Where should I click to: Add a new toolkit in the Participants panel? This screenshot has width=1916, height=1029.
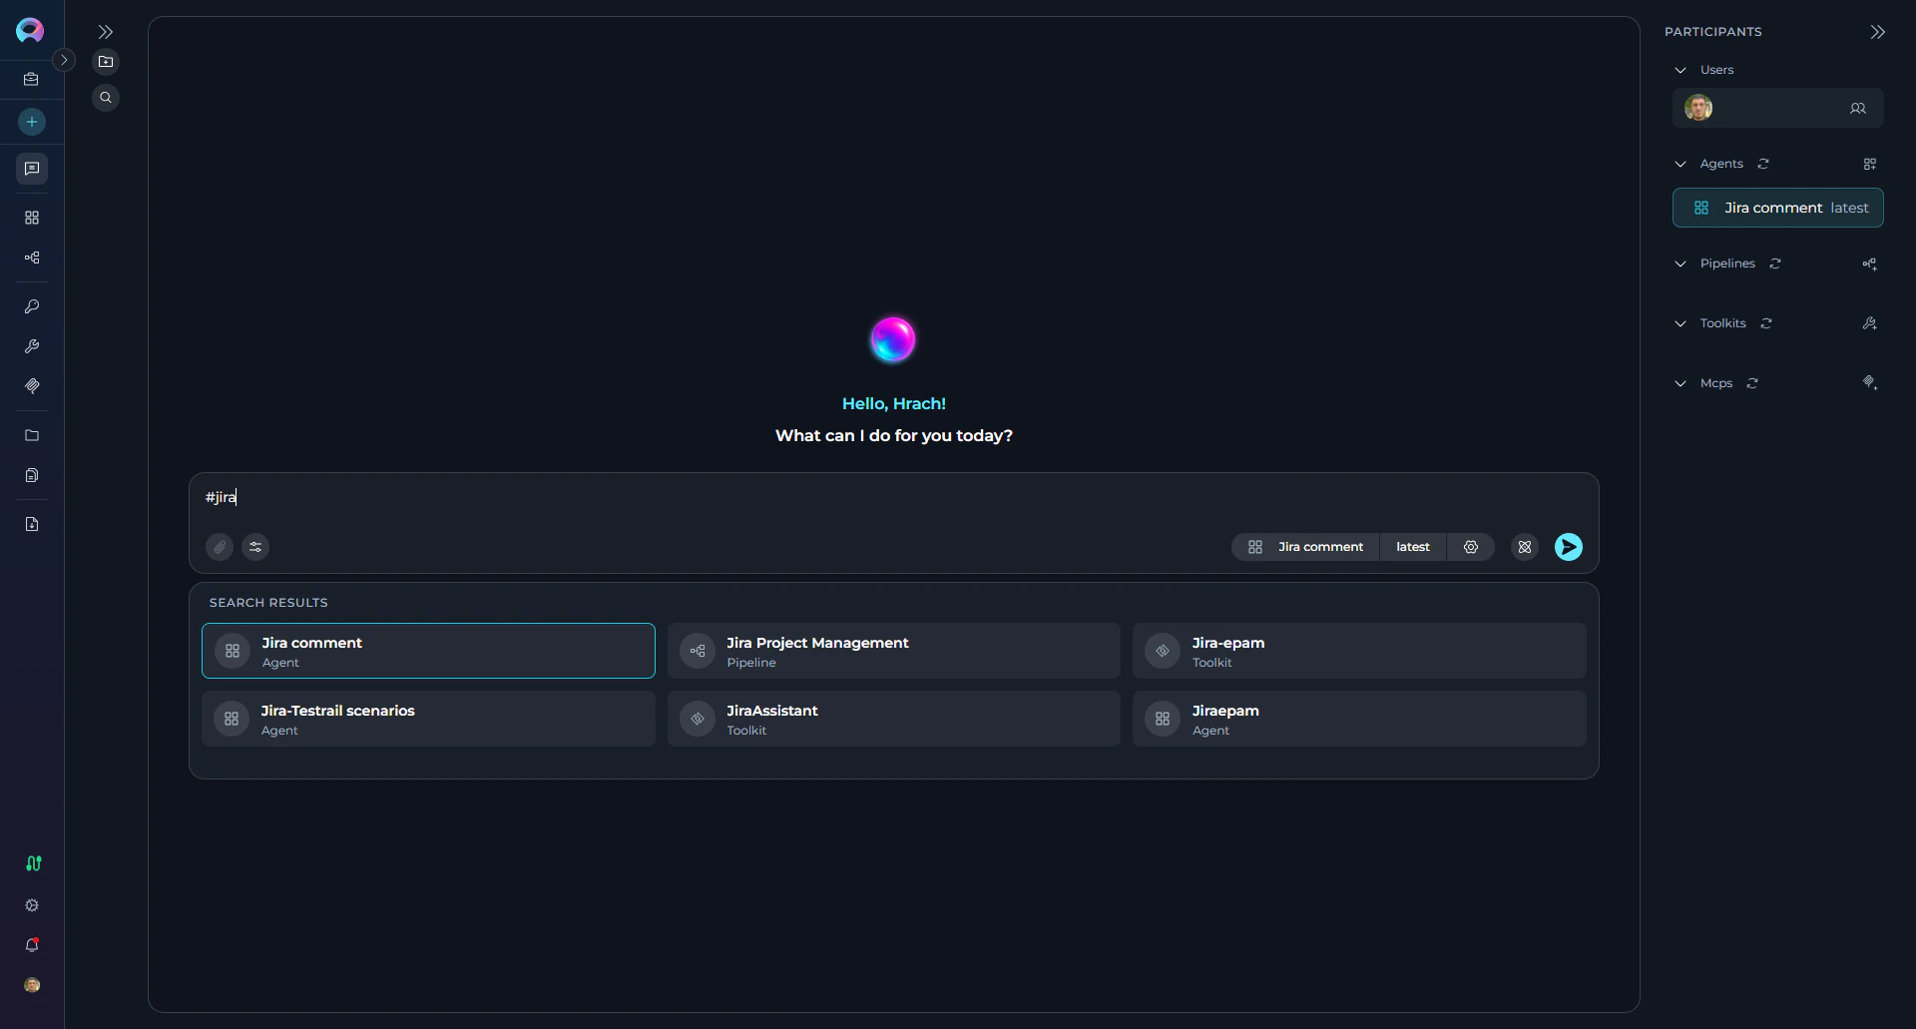pyautogui.click(x=1871, y=323)
